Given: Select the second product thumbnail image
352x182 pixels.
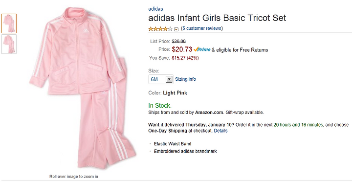Looking at the screenshot, I should [9, 44].
